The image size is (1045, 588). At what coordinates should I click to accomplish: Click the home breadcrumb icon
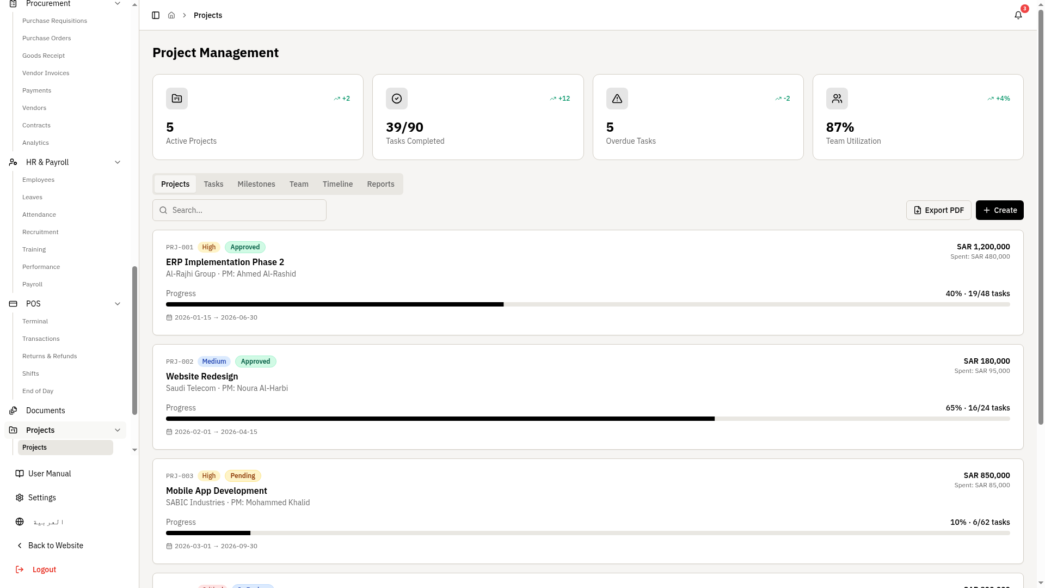[x=171, y=15]
